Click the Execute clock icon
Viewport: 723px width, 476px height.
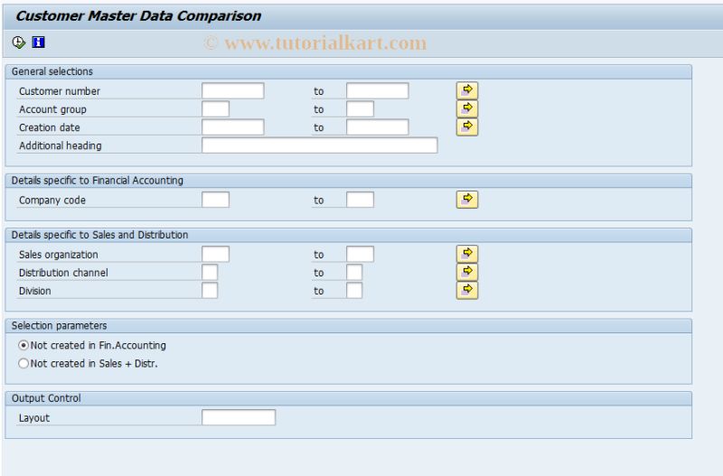click(18, 42)
